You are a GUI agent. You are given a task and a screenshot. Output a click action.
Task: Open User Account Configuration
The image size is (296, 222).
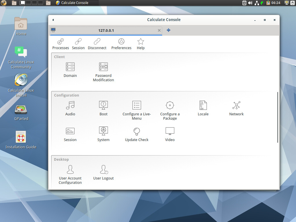70,175
